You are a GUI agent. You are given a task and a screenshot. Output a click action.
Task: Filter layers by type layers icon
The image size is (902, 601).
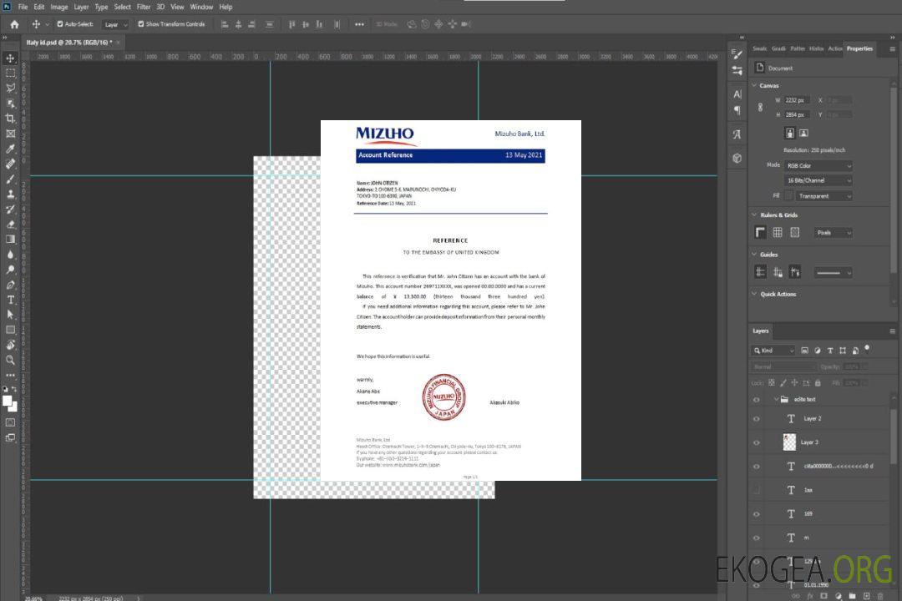830,351
